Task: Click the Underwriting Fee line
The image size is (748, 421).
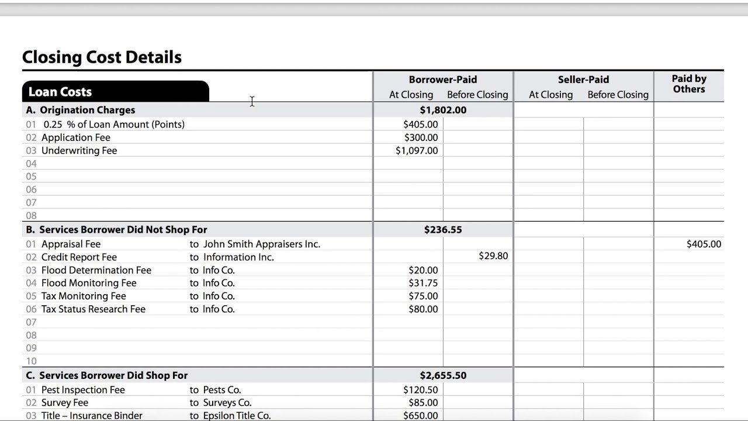Action: click(79, 151)
